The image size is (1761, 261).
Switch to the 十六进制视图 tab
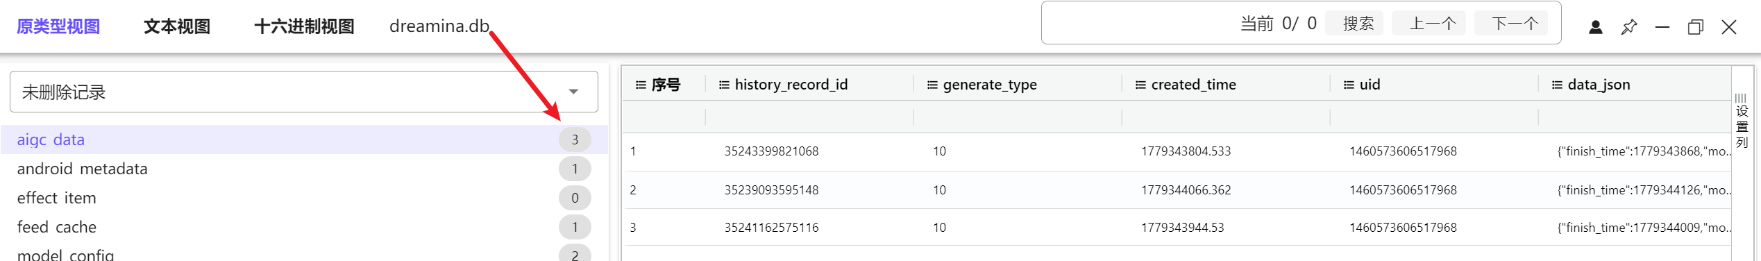[304, 26]
